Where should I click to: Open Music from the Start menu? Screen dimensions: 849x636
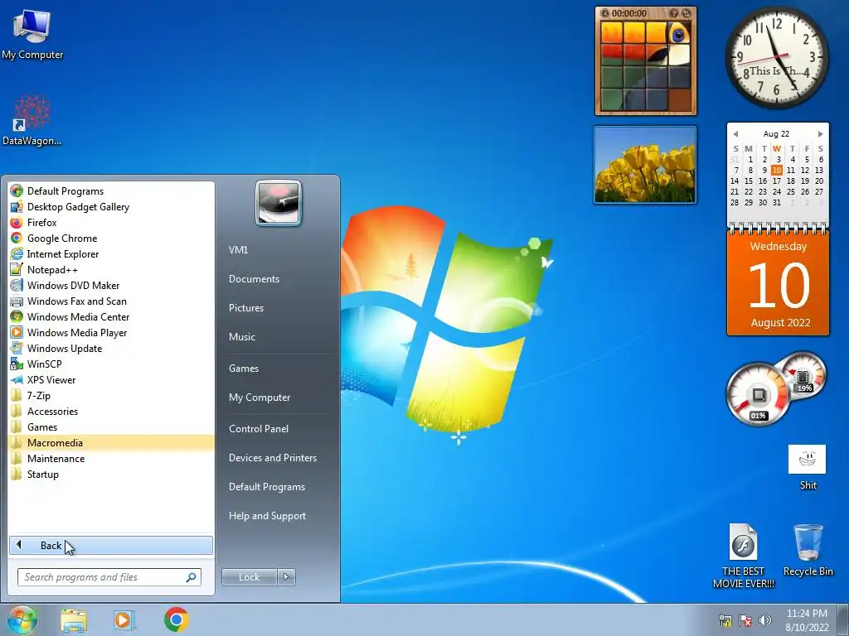(241, 336)
